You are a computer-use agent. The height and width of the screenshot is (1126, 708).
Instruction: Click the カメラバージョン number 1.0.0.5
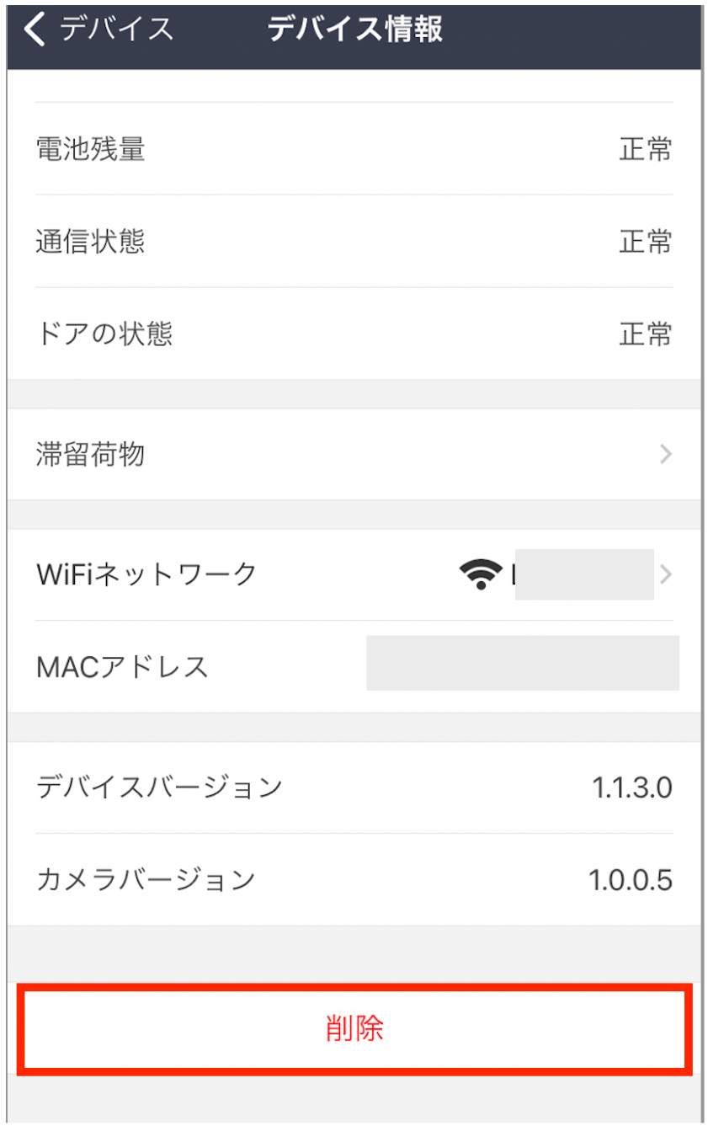coord(630,880)
